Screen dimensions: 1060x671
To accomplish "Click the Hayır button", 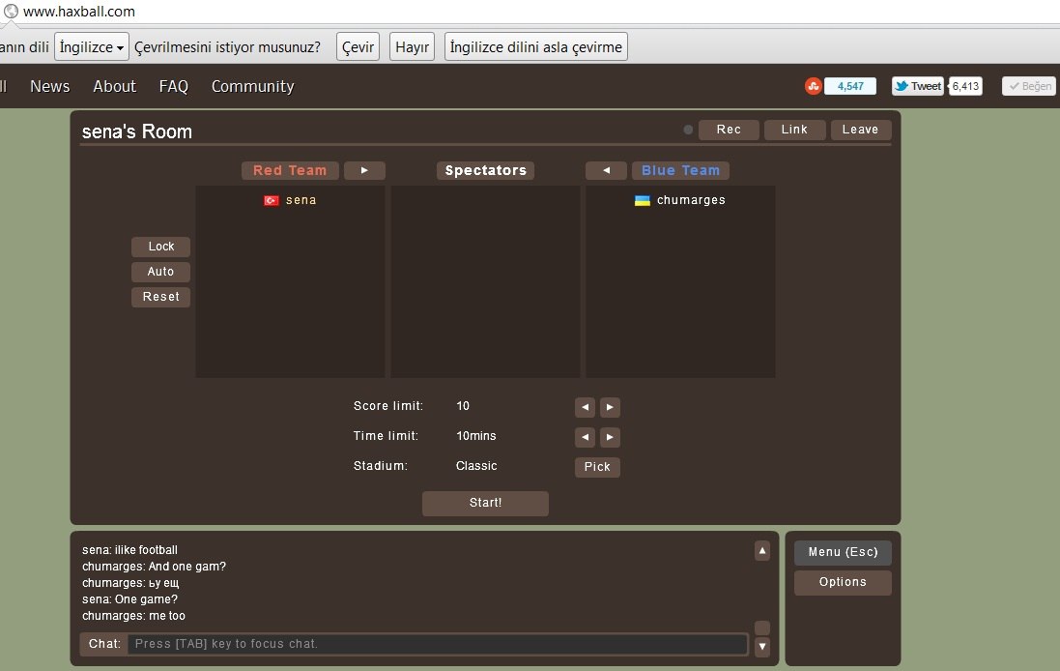I will [412, 46].
